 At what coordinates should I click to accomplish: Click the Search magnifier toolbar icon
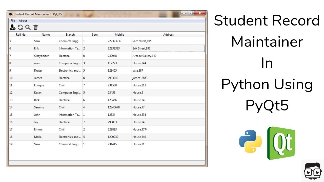[x=28, y=28]
